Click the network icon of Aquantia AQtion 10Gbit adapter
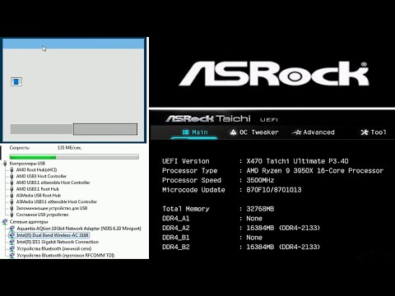Image resolution: width=395 pixels, height=296 pixels. 12,229
